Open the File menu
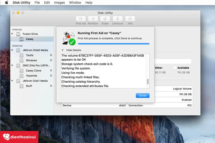215x143 pixels. (37, 3)
